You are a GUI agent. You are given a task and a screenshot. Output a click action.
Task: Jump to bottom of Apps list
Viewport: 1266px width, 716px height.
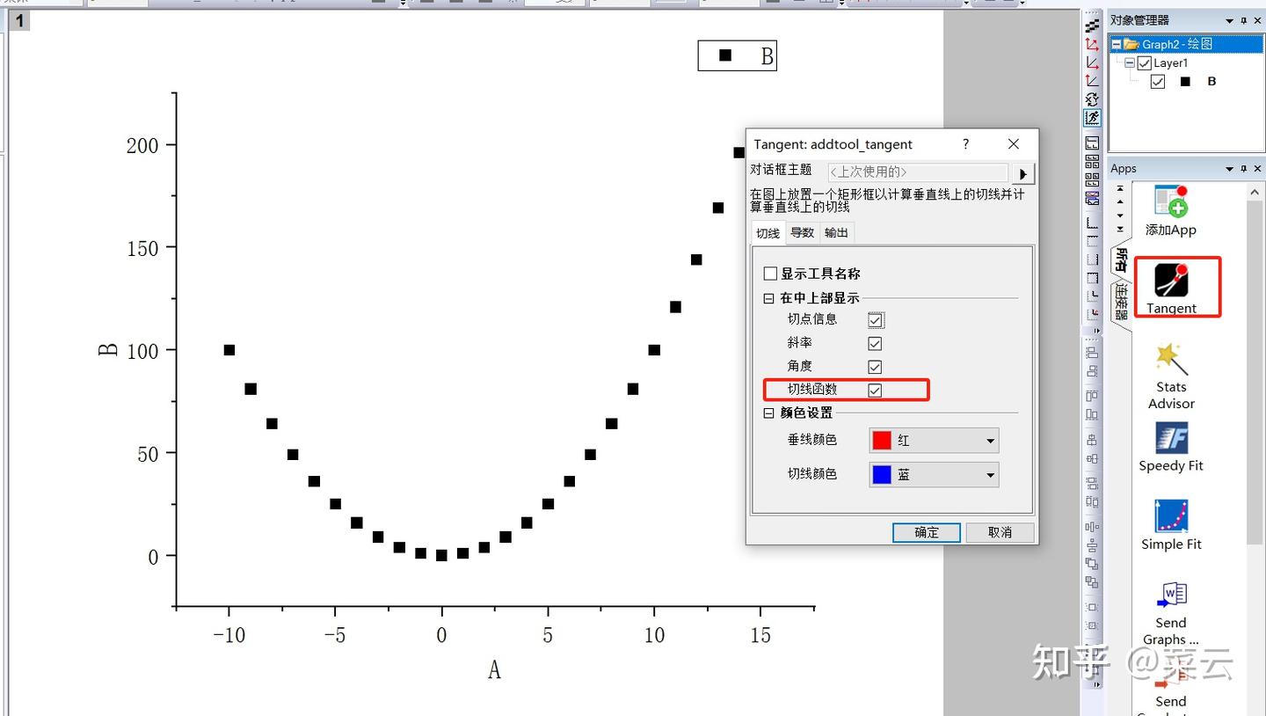(1120, 229)
